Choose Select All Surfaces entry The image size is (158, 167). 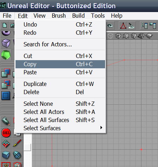(x=60, y=120)
